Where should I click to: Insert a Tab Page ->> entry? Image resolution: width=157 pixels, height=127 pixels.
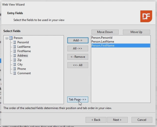(x=78, y=100)
